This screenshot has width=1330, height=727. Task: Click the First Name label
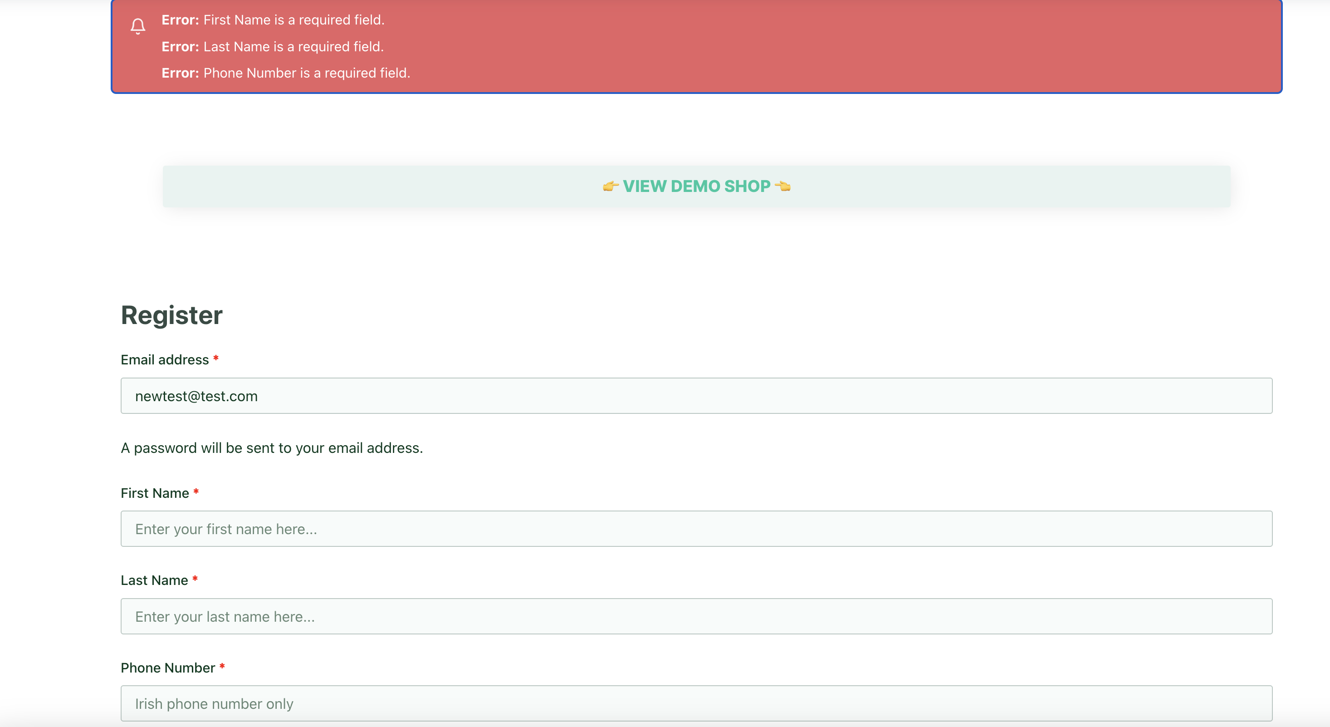pos(155,493)
